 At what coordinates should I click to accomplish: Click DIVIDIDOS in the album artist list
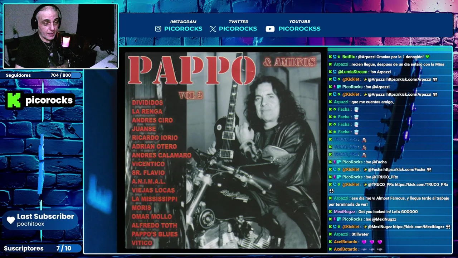point(147,103)
